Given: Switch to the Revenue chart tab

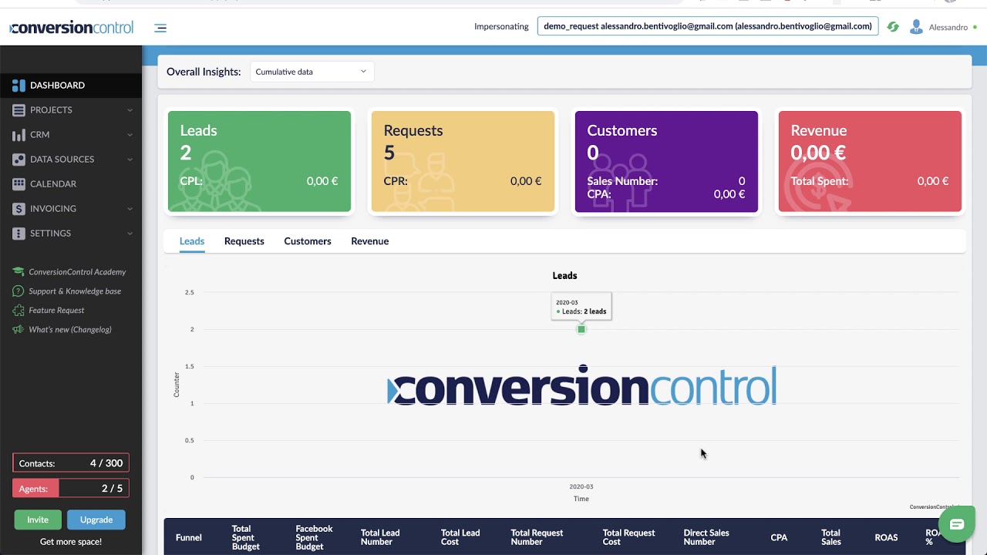Looking at the screenshot, I should point(369,241).
